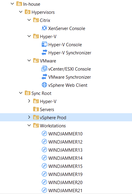Viewport: 132px width, 194px height.
Task: Collapse the In-house root node
Action: pyautogui.click(x=12, y=4)
